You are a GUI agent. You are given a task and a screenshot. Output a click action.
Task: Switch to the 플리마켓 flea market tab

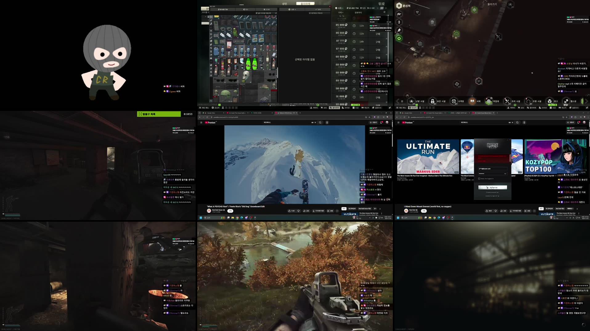coord(305,4)
